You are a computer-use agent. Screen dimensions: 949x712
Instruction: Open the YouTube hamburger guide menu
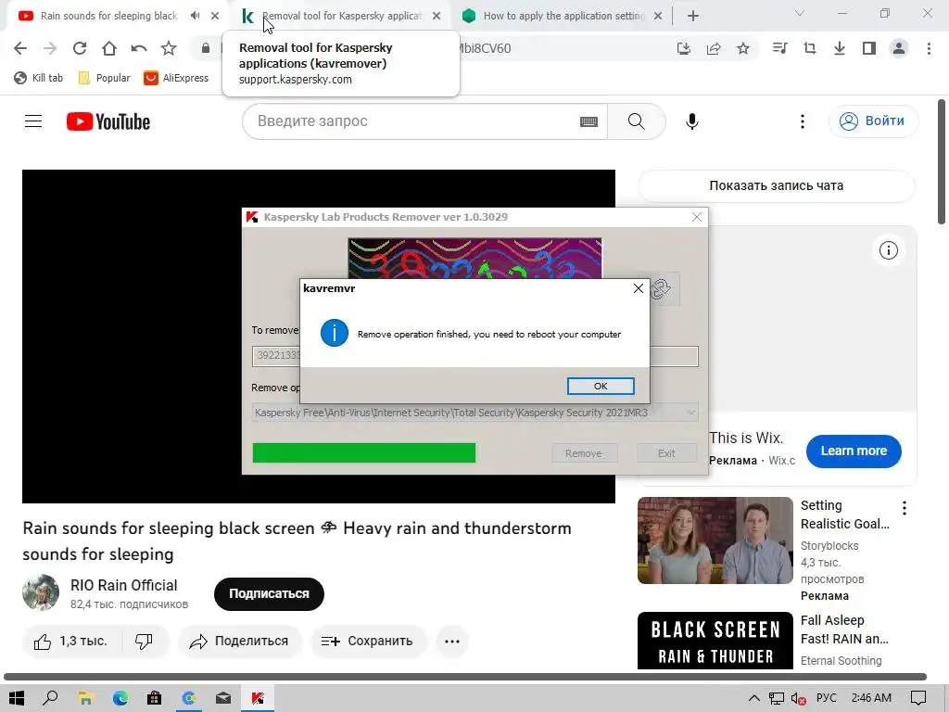click(x=33, y=121)
